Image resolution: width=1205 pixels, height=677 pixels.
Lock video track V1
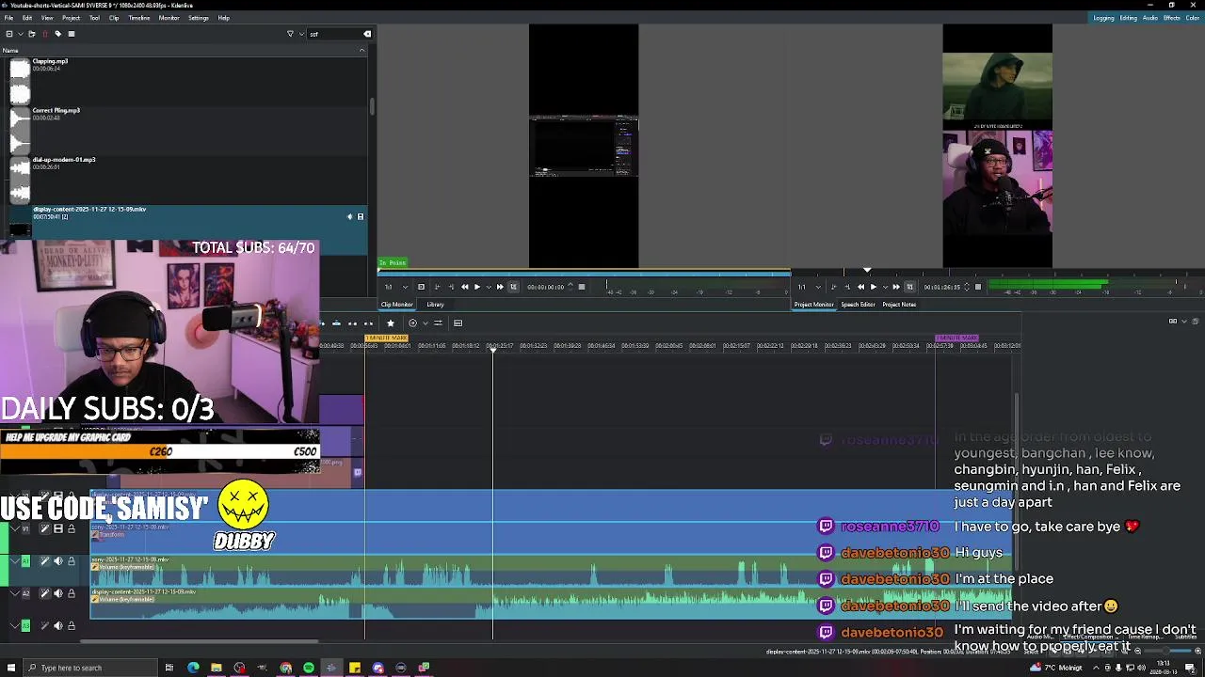point(72,528)
